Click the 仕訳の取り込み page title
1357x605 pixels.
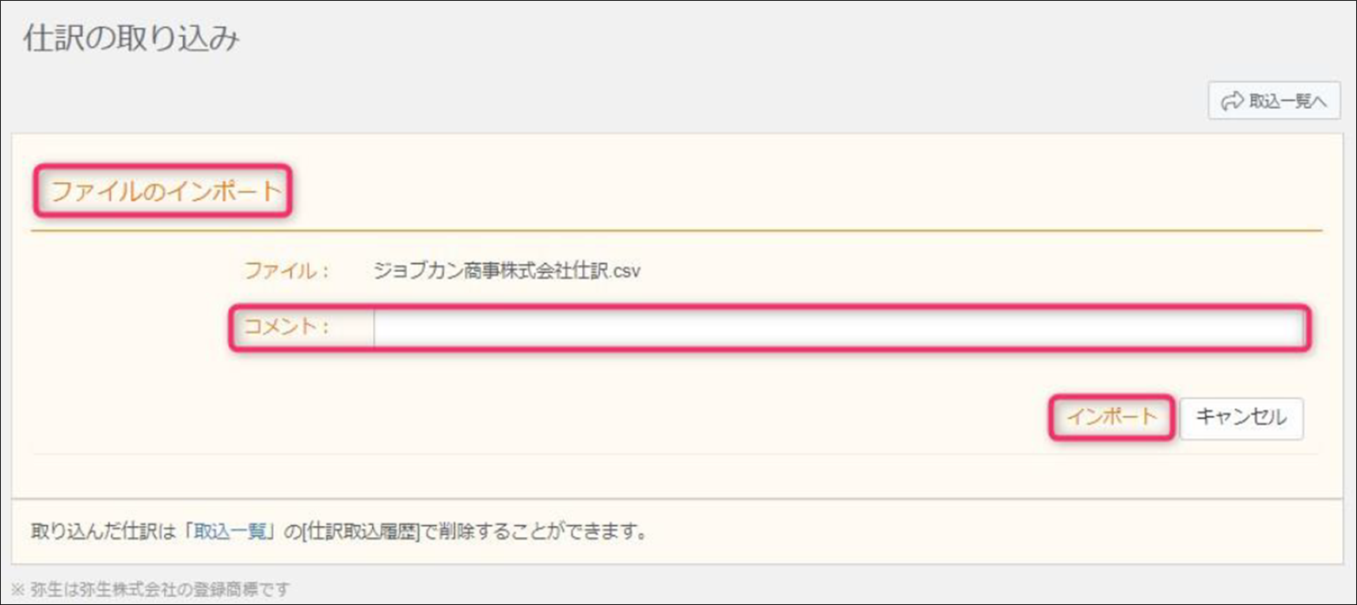(x=131, y=38)
